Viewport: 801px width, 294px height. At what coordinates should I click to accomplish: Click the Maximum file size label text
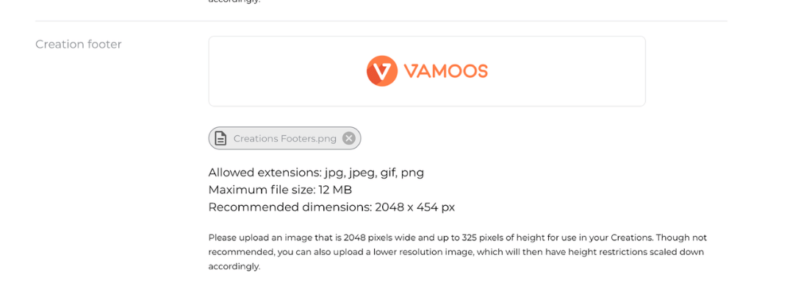click(x=262, y=190)
